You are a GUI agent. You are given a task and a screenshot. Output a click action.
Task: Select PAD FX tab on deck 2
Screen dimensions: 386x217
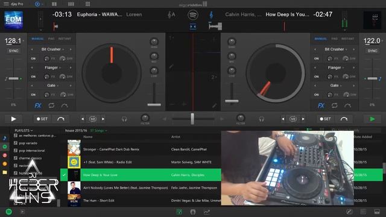334,39
